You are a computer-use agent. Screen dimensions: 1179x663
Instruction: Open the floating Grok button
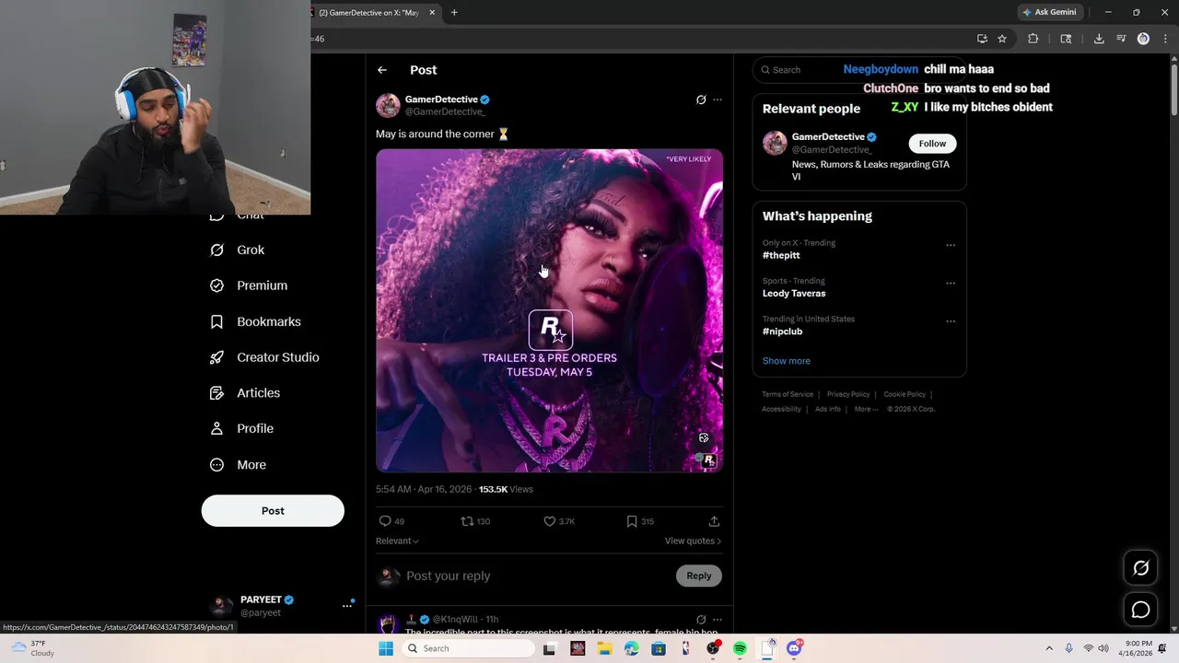1140,568
